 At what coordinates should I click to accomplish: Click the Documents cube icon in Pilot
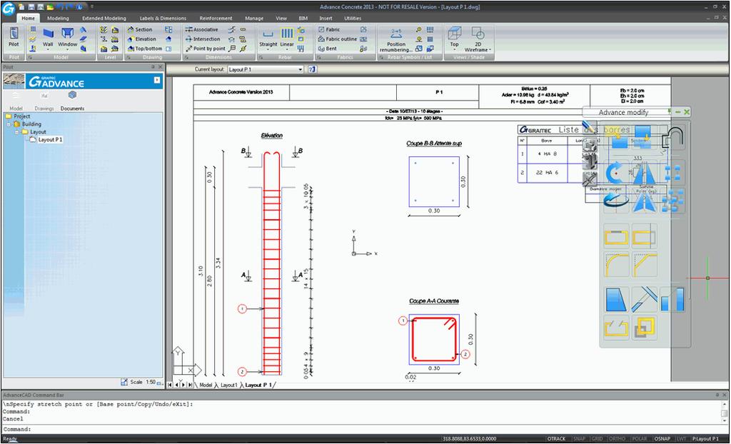point(72,95)
